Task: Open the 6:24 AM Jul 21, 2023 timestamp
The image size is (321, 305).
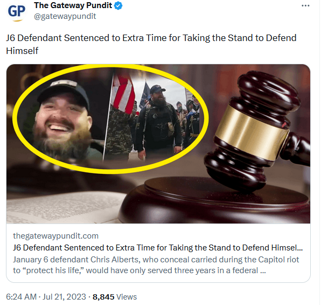Action: (x=46, y=297)
